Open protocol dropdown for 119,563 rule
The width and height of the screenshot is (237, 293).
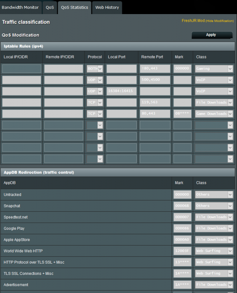pos(95,102)
